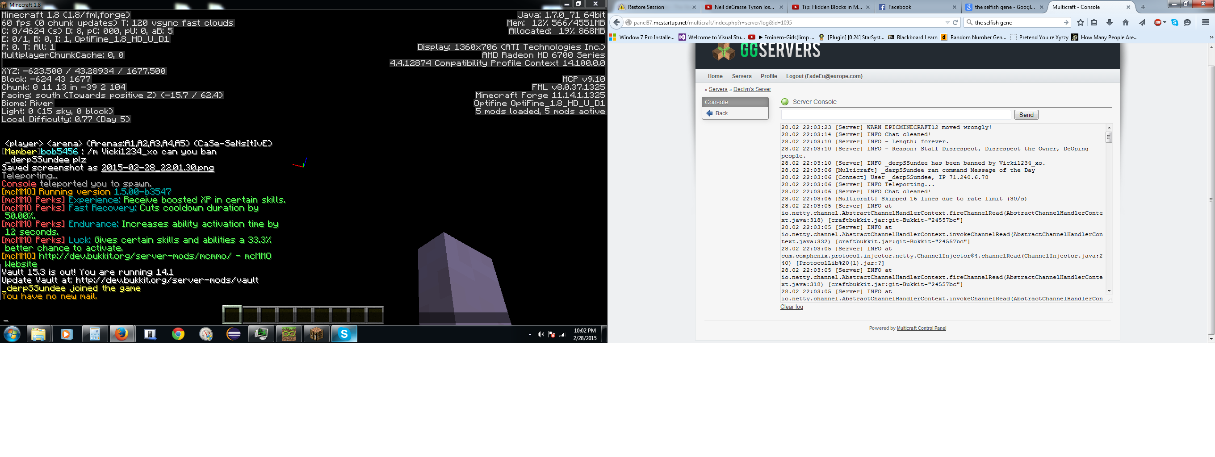Open Welcome to Visual Studio bookmark

[712, 37]
